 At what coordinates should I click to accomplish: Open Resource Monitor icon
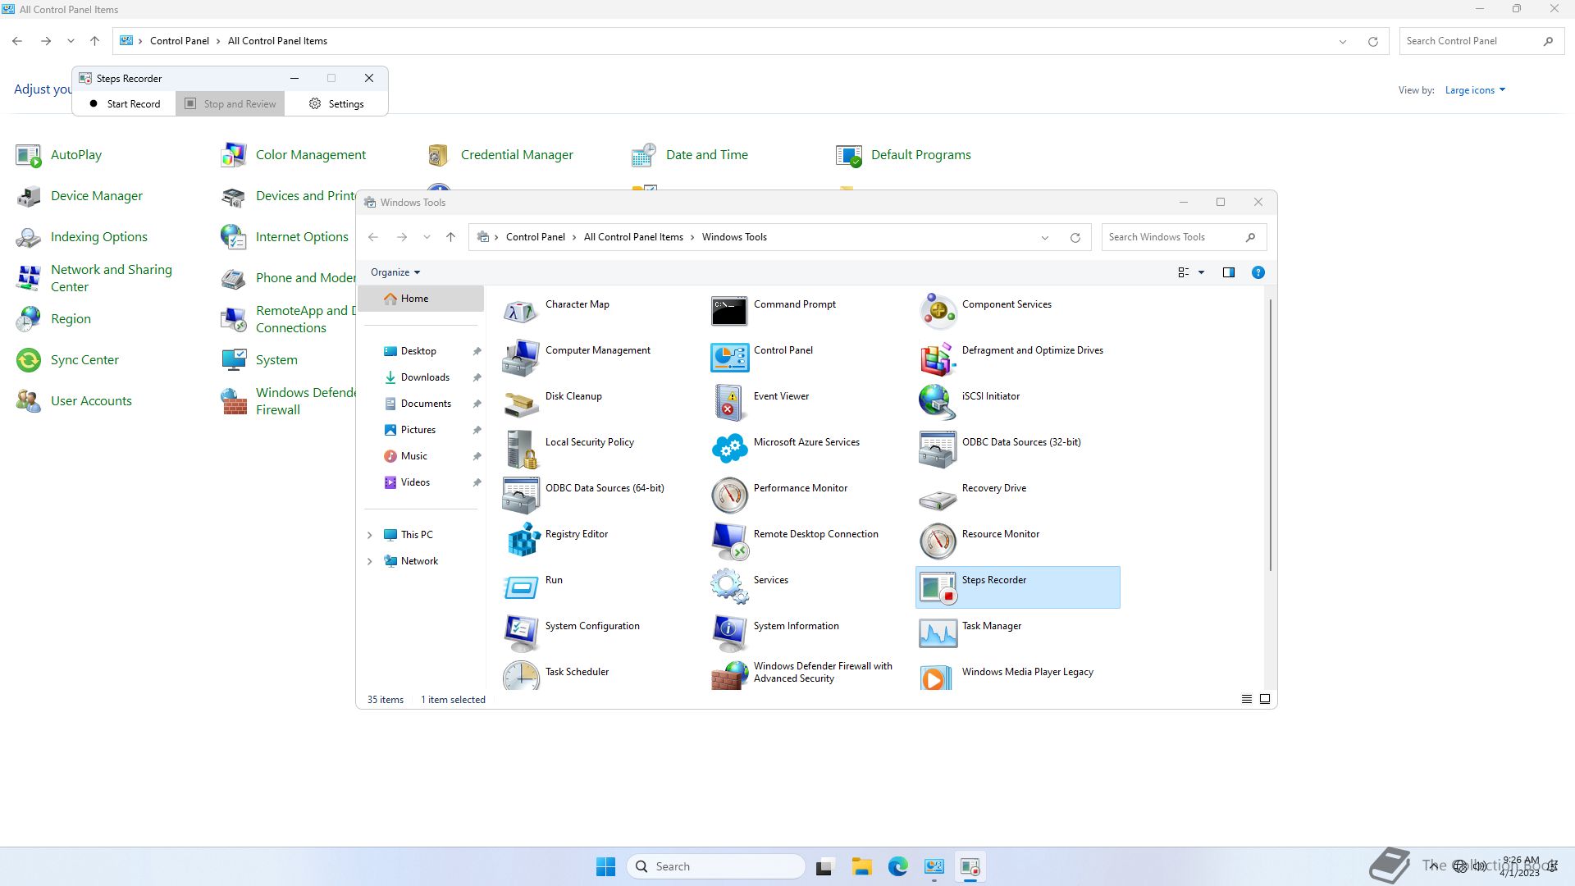coord(938,541)
